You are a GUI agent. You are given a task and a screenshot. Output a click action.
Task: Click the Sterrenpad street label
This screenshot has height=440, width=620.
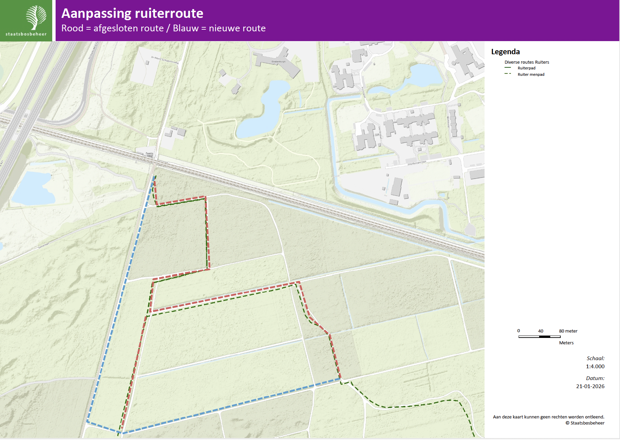[x=380, y=132]
